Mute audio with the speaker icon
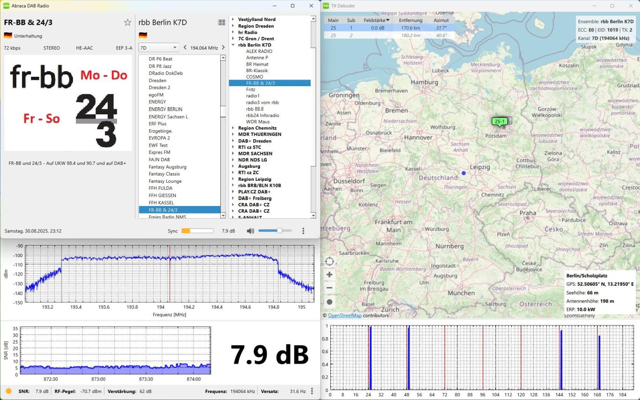 (250, 231)
